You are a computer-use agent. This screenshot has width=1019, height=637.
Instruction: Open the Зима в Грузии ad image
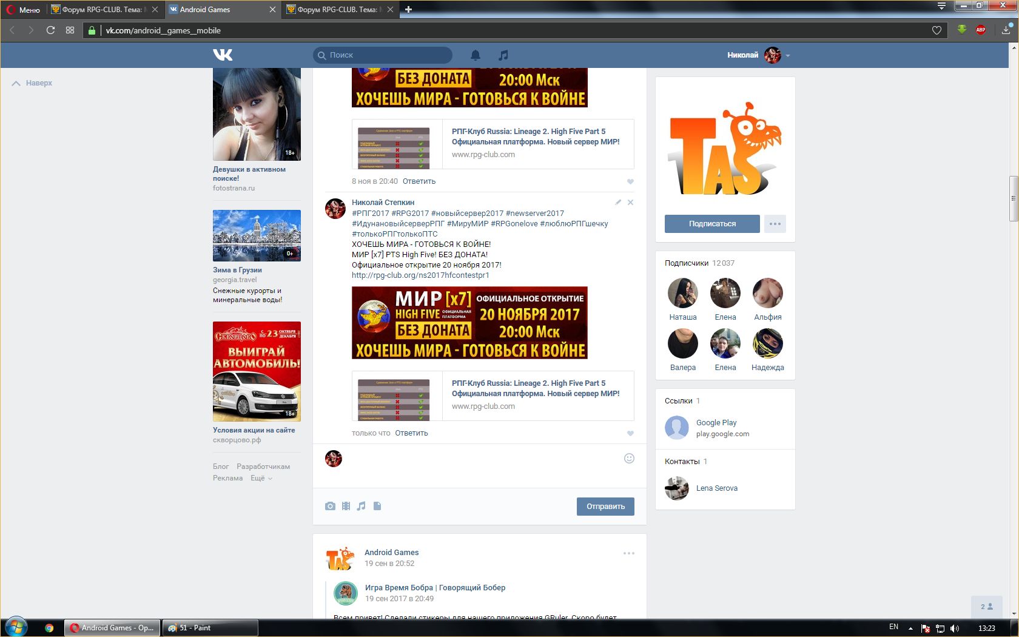coord(257,235)
